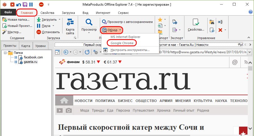Open the Загрузка ribbon tab
Screen dimensions: 254x136
68,13
